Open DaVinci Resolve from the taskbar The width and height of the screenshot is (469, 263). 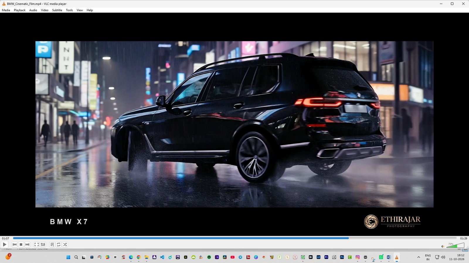(x=225, y=257)
